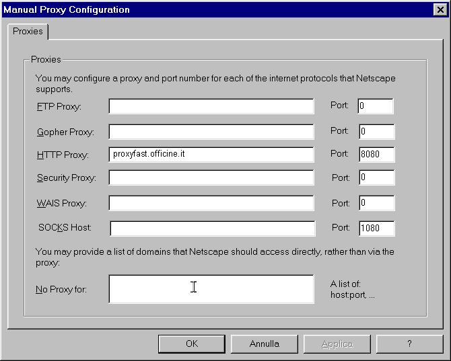Click the HTTP Proxy field with proxyfast.officine.it

pos(211,155)
